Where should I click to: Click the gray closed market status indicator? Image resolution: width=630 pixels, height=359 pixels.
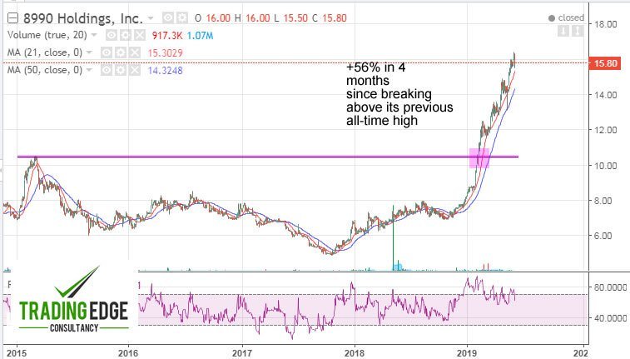[566, 17]
